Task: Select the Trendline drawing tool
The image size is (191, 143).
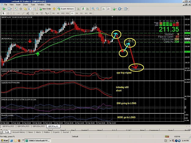Action: coord(23,13)
